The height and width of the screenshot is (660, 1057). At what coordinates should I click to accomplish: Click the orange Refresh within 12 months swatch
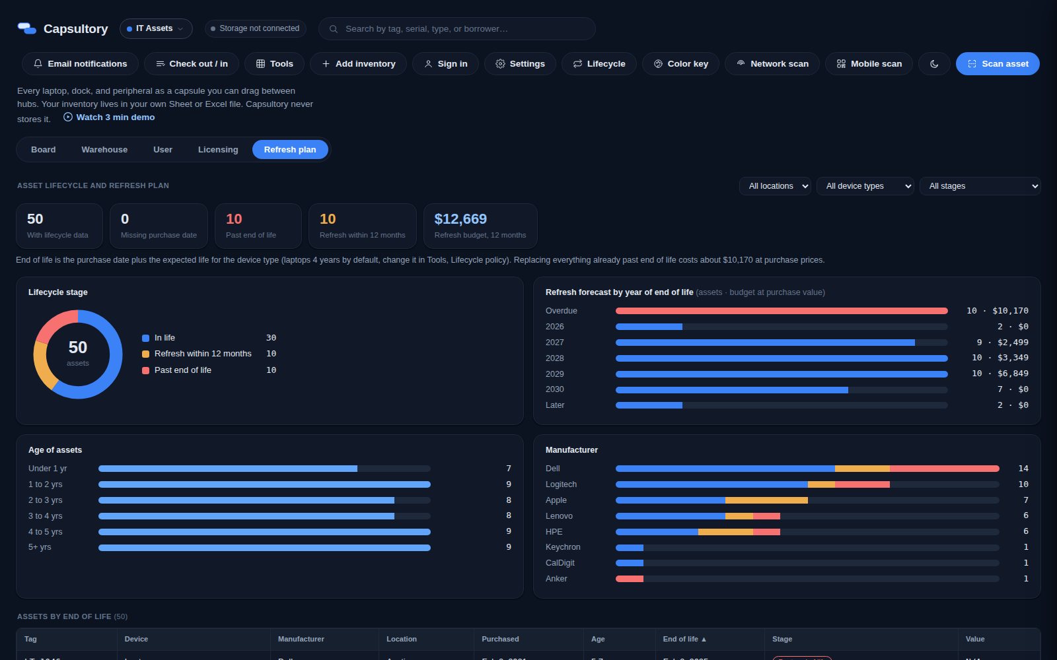pos(145,354)
